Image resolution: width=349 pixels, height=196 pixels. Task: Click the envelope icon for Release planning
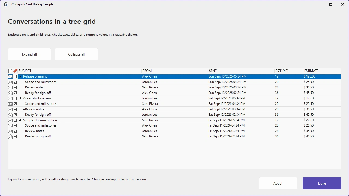[x=10, y=77]
